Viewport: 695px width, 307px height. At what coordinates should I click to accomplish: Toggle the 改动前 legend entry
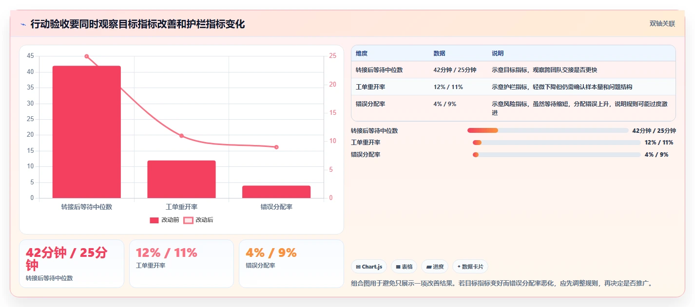pyautogui.click(x=164, y=220)
